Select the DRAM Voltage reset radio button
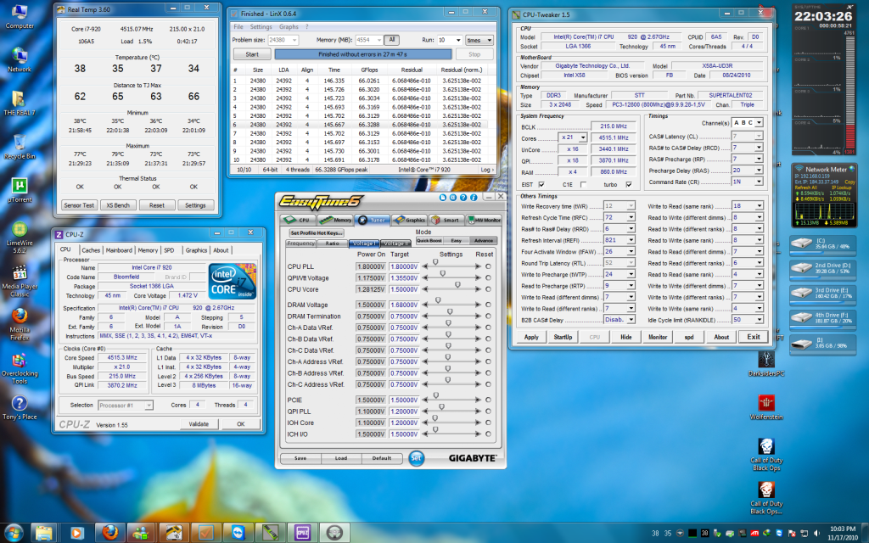This screenshot has width=869, height=543. coord(488,305)
